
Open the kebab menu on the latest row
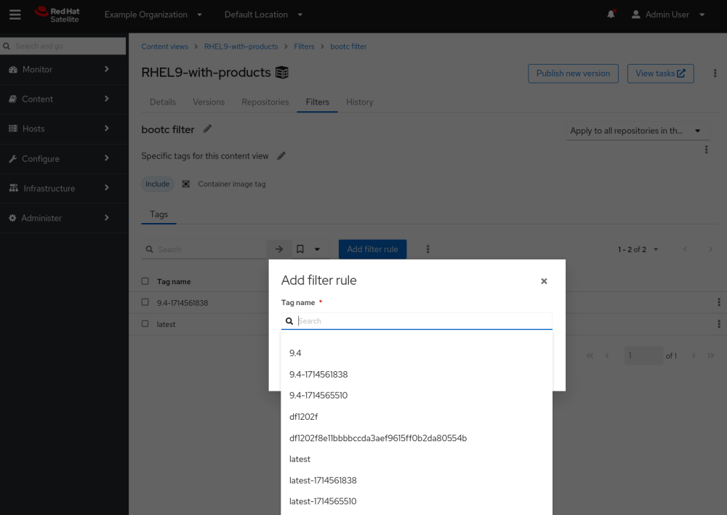[719, 323]
